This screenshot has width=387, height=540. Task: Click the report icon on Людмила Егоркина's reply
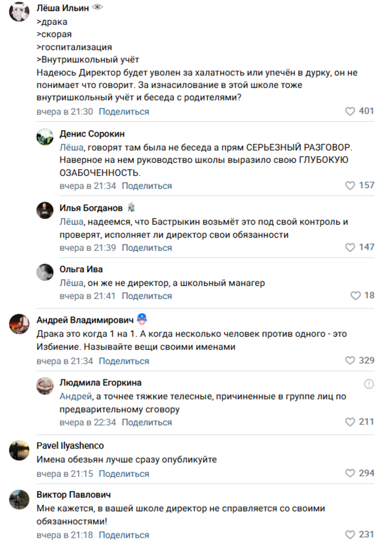[369, 384]
